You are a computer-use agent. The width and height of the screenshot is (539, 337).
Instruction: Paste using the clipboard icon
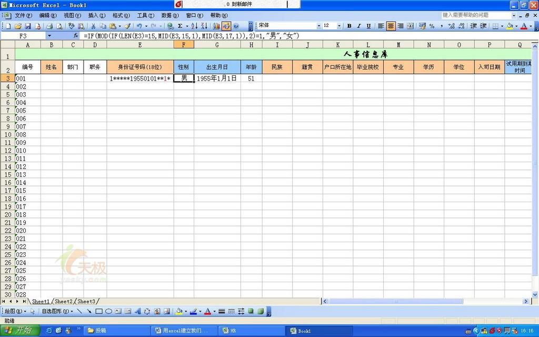tap(113, 26)
